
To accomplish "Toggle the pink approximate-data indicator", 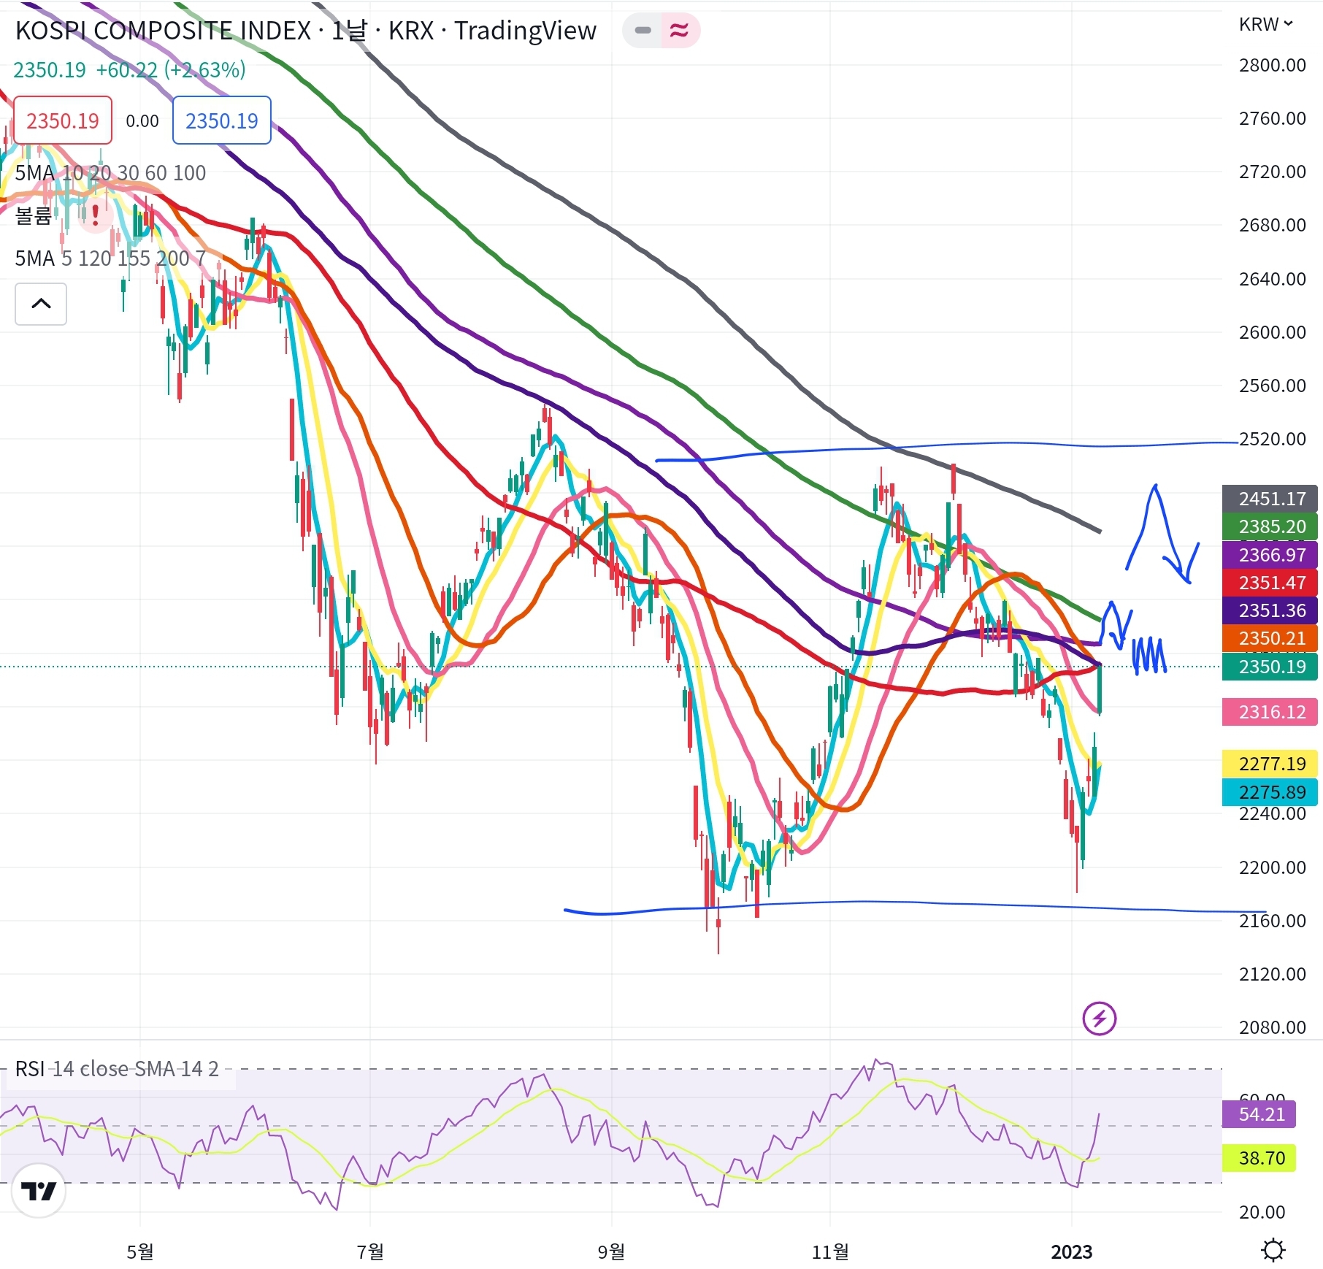I will point(679,31).
